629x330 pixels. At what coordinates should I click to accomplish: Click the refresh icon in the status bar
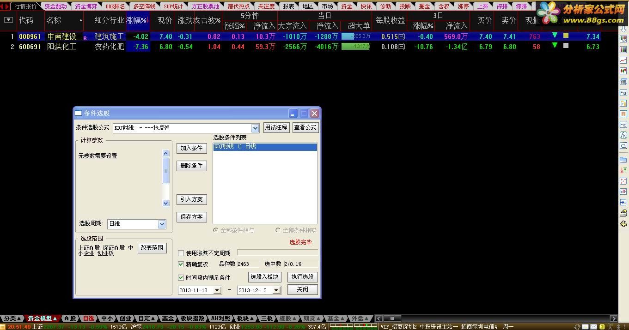tap(576, 327)
